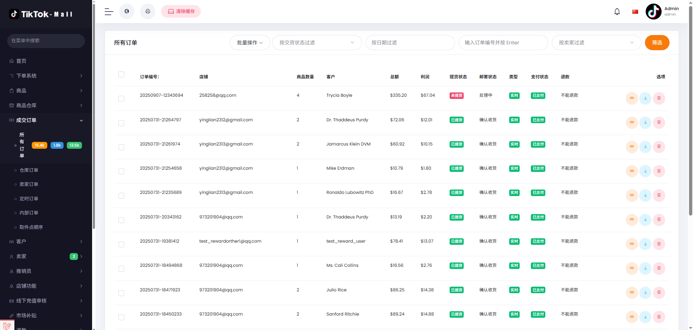Click the orange 筛选 filter button
Screen dimensions: 693x330
[657, 43]
